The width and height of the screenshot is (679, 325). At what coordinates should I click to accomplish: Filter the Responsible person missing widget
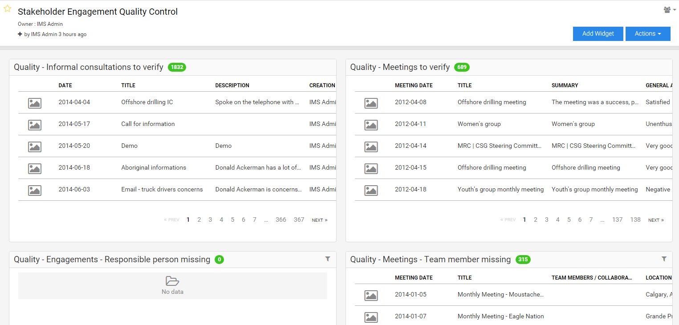[328, 259]
